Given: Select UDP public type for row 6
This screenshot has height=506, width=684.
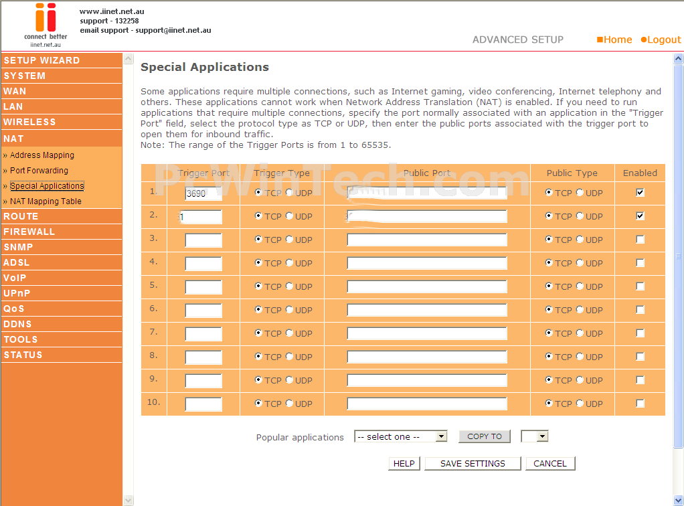Looking at the screenshot, I should pos(580,310).
